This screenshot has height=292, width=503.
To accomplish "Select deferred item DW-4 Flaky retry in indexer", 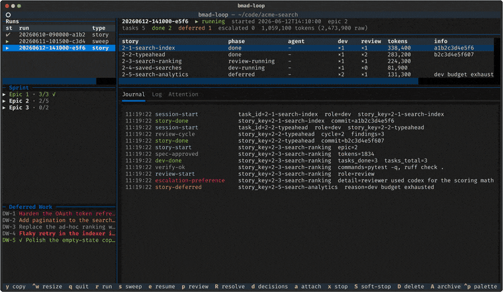I will pos(59,233).
